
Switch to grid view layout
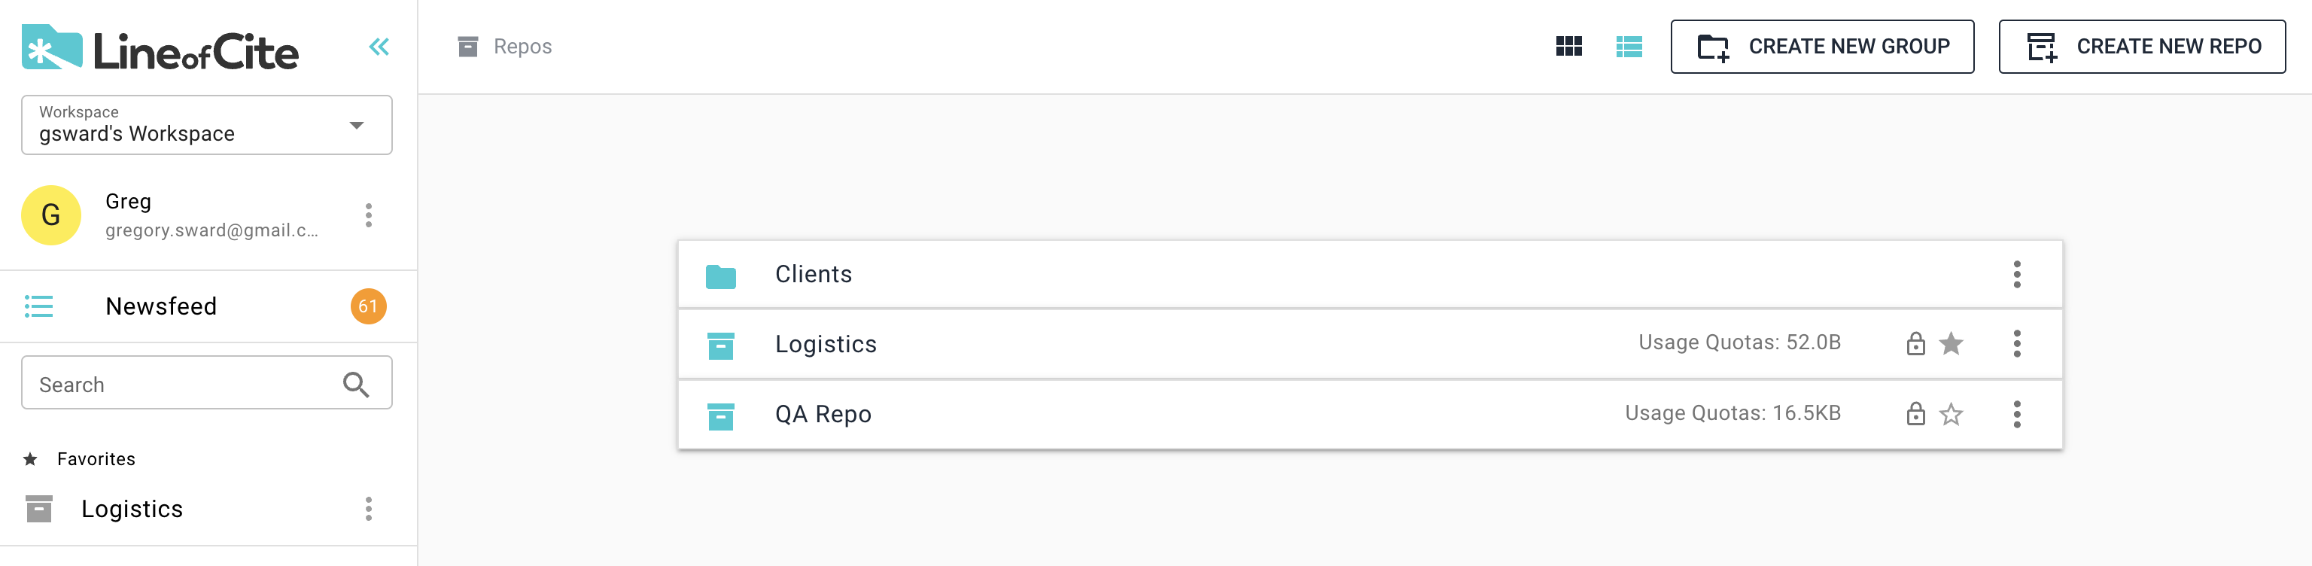1568,47
